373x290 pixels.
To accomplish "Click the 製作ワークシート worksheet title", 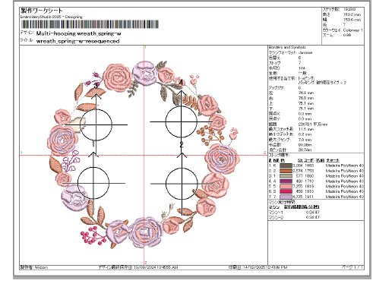I will (42, 11).
